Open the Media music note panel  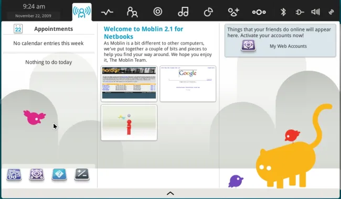(x=183, y=12)
